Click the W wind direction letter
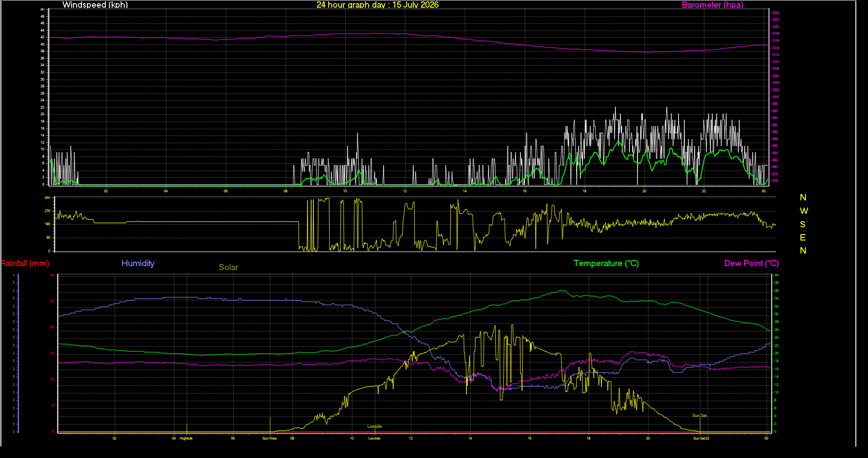This screenshot has width=868, height=458. 804,211
